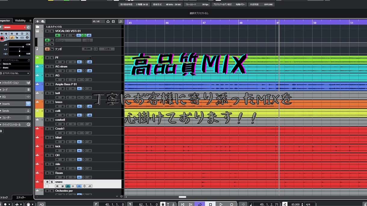Toggle write automation on bell track
Viewport: 367px width, 206px height.
click(63, 97)
